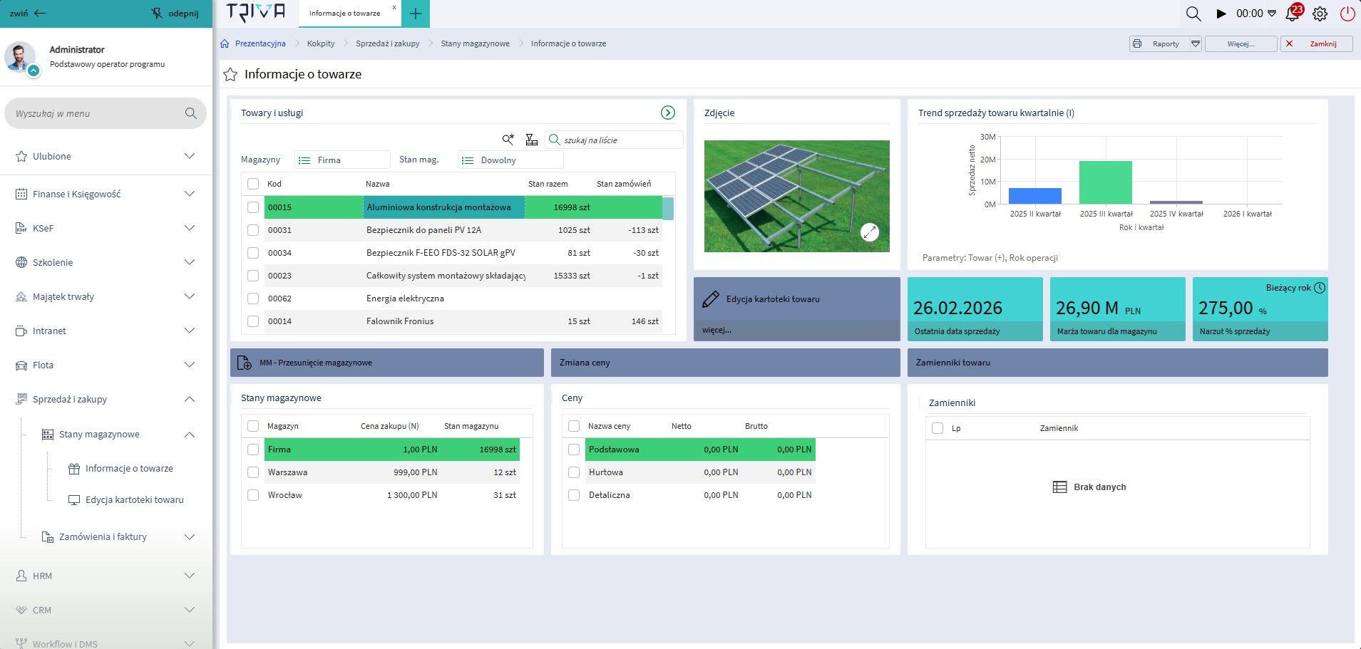Click the filter icon above product list
The height and width of the screenshot is (649, 1361).
531,140
